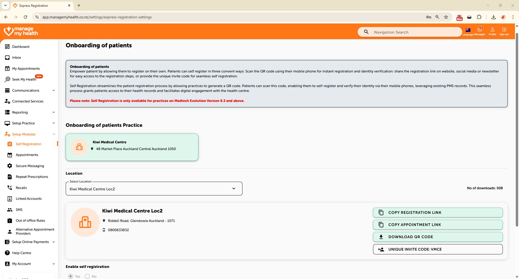Open the Profile icon in header
Image resolution: width=519 pixels, height=279 pixels.
pos(493,30)
